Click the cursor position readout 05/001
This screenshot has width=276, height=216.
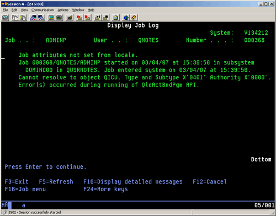tap(264, 205)
